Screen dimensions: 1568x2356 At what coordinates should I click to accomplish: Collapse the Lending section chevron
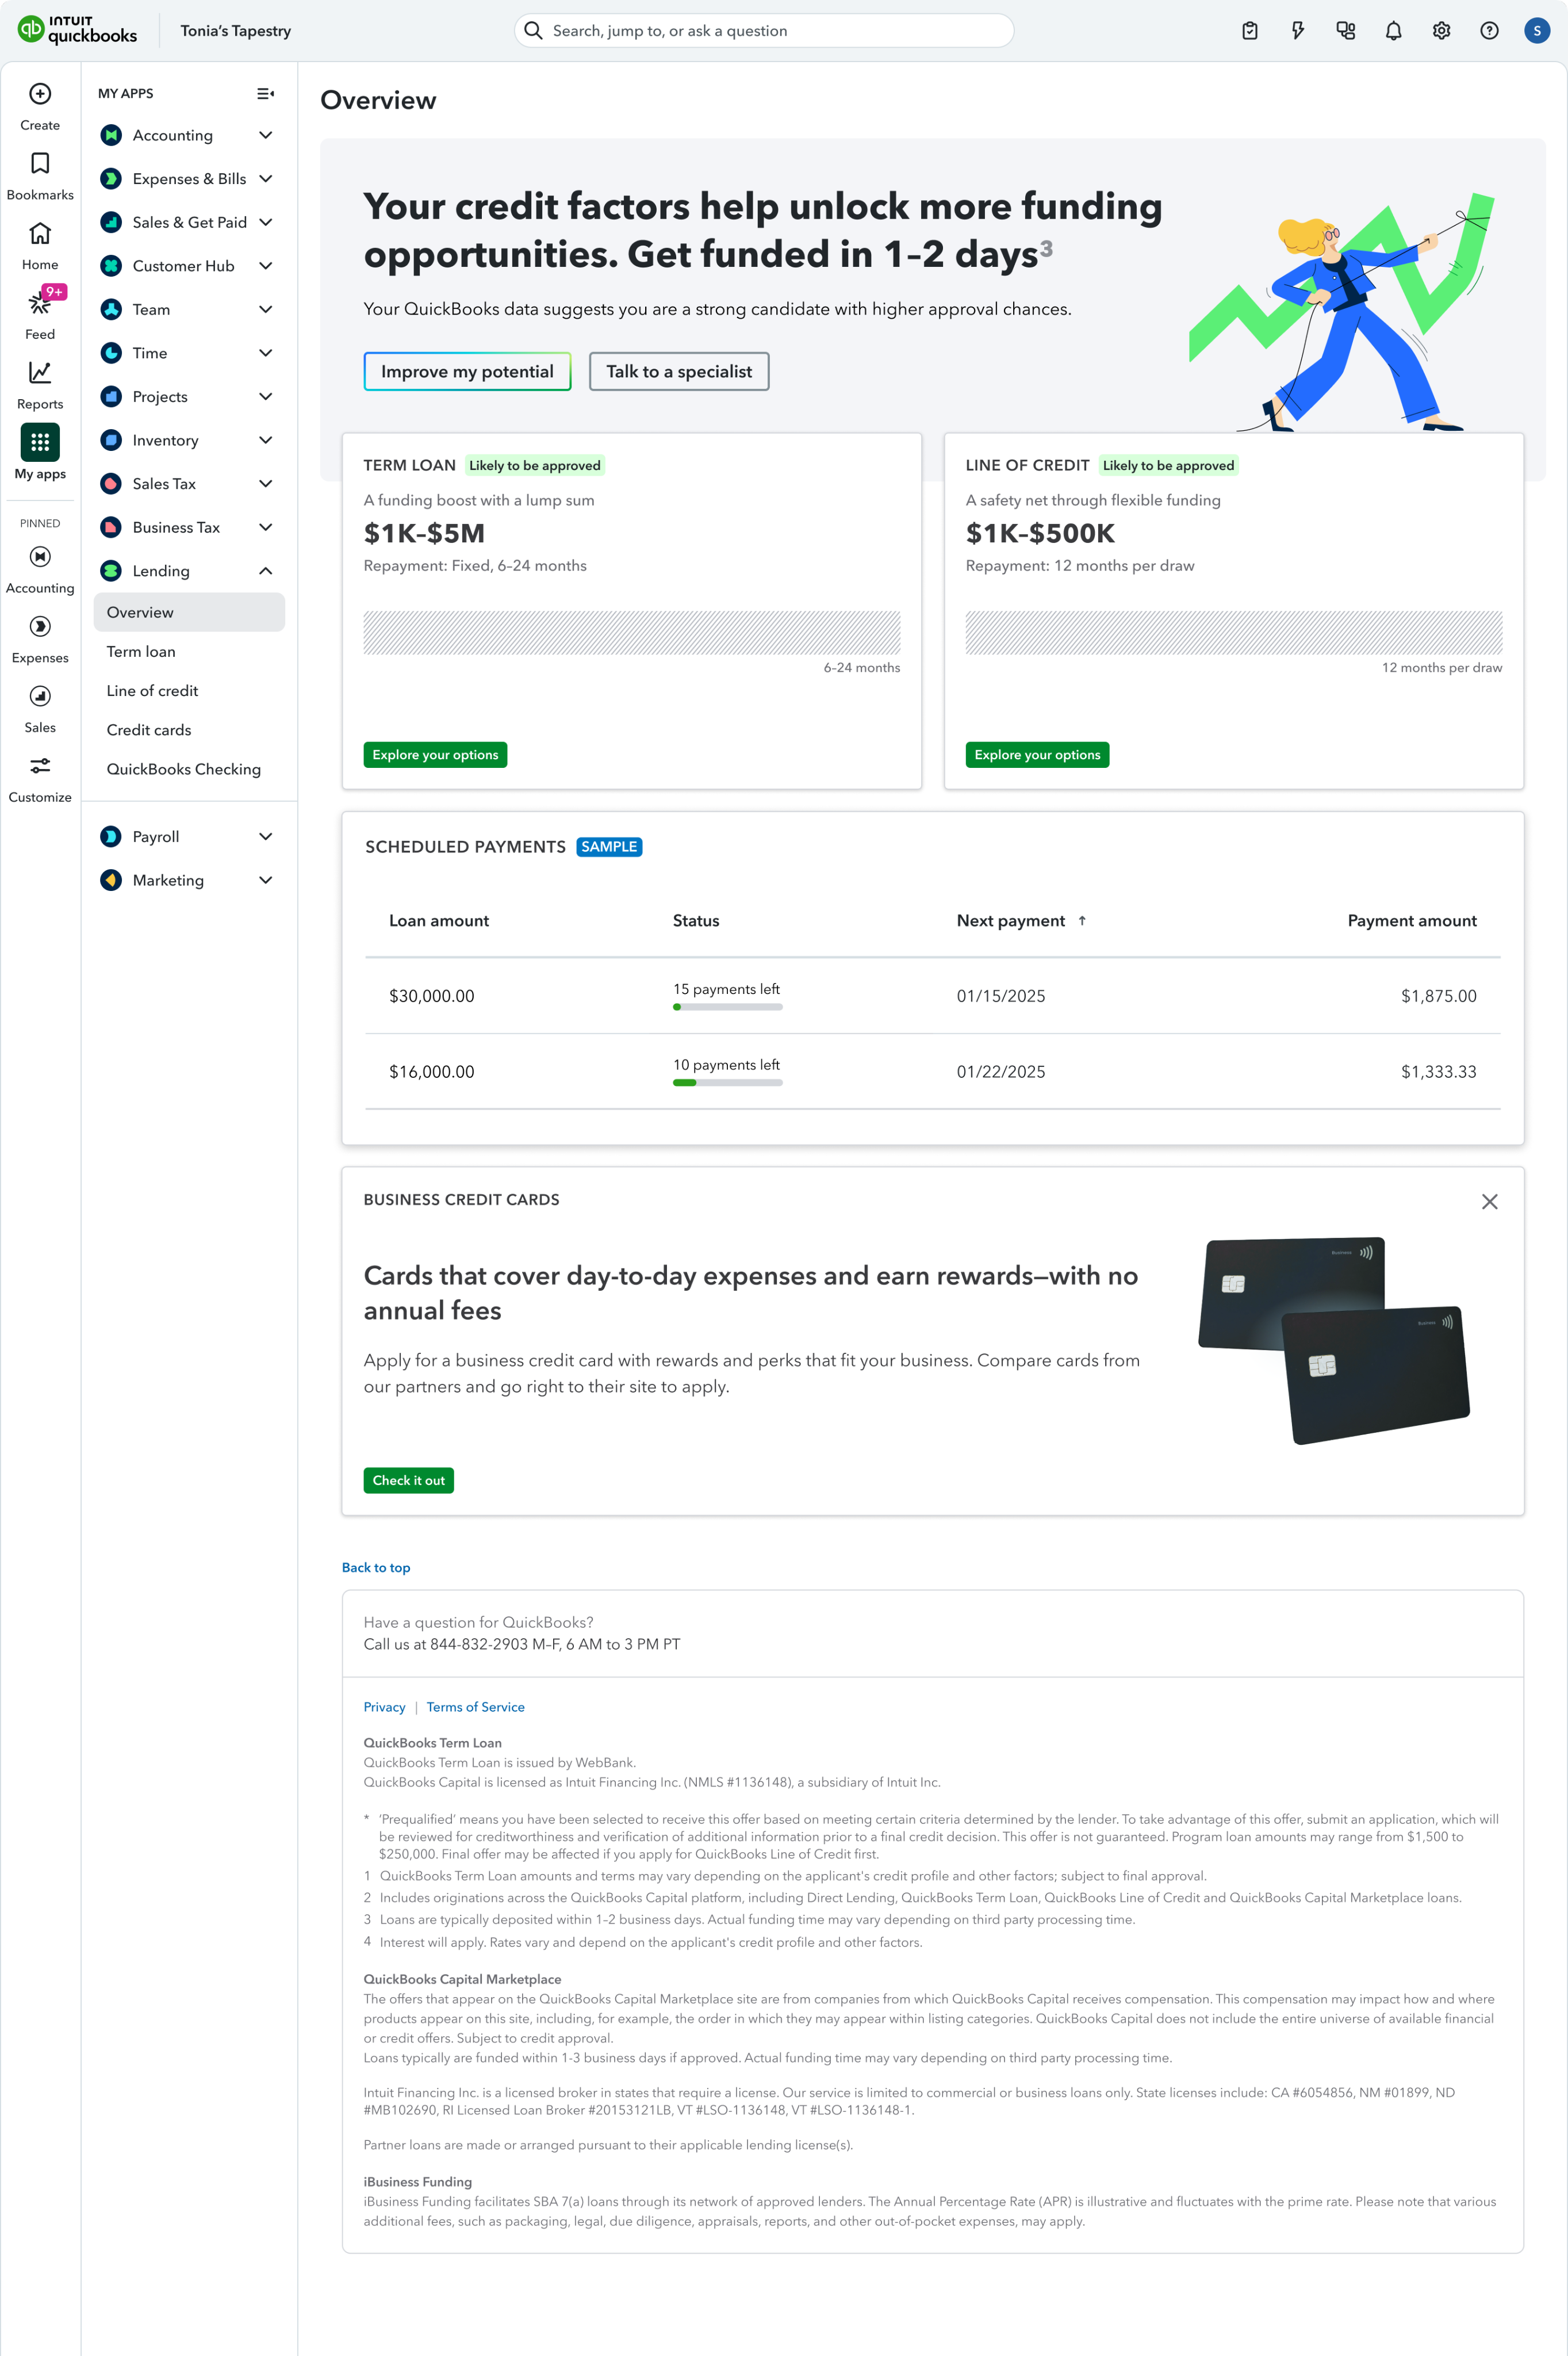point(266,571)
